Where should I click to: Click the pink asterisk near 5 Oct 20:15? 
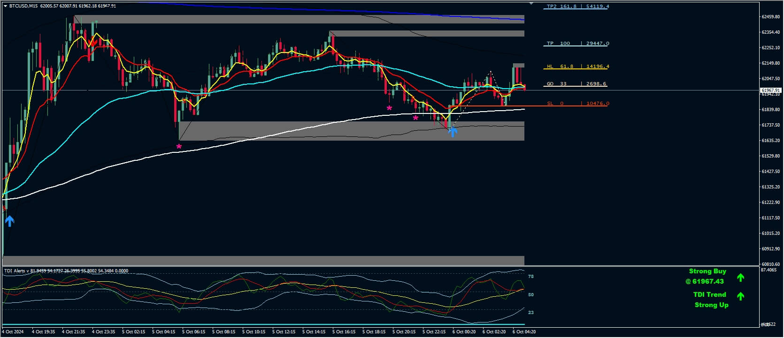coord(415,118)
